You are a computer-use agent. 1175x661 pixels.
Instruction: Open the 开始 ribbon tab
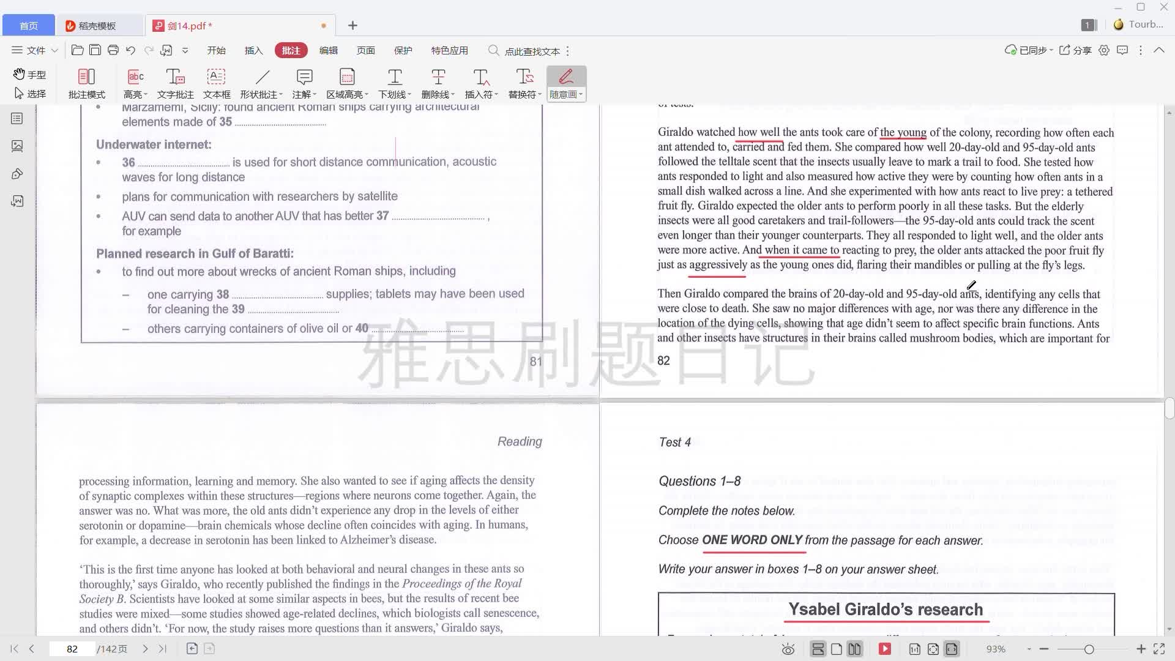point(216,50)
